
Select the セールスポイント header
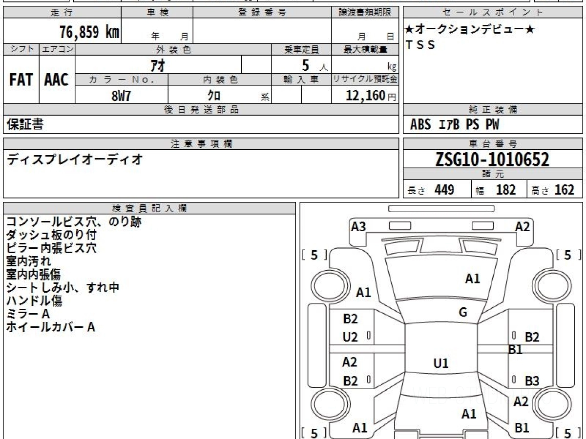(493, 13)
